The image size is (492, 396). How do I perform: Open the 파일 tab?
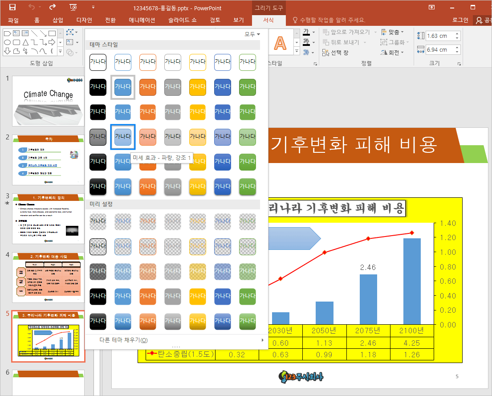(x=13, y=20)
